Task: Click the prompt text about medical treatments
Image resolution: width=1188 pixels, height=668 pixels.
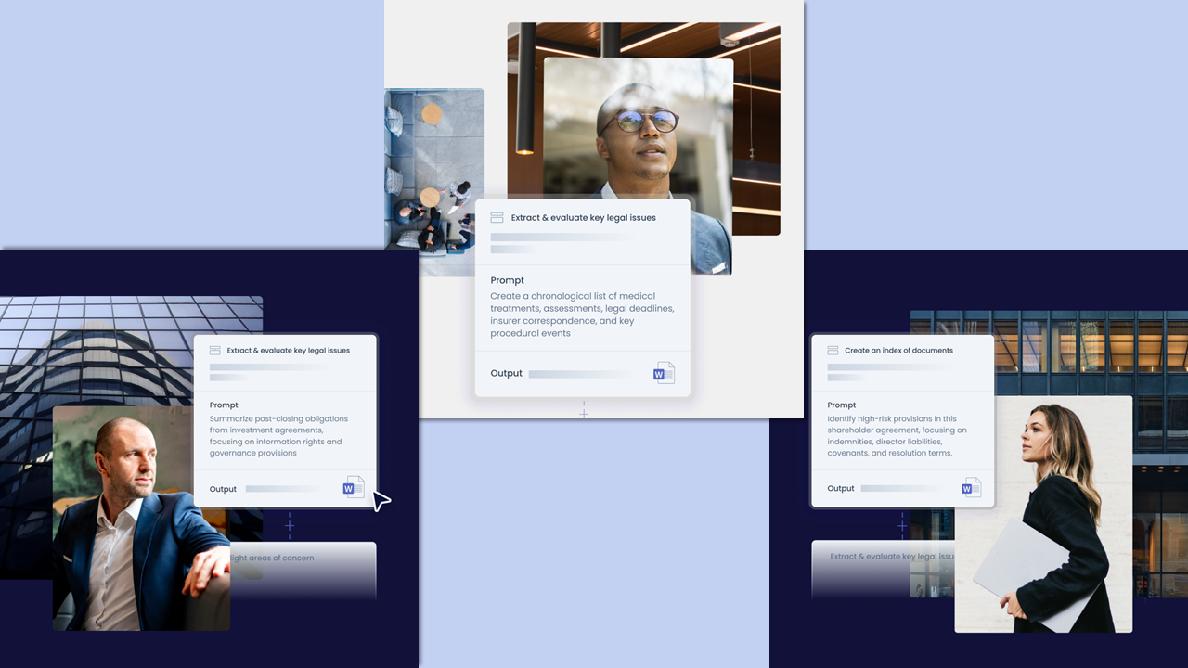Action: tap(582, 315)
